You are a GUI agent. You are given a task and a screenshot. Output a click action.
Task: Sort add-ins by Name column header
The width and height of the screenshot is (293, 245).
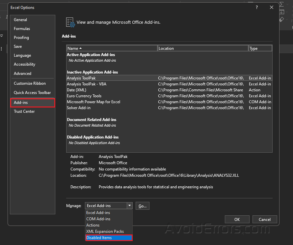point(112,48)
